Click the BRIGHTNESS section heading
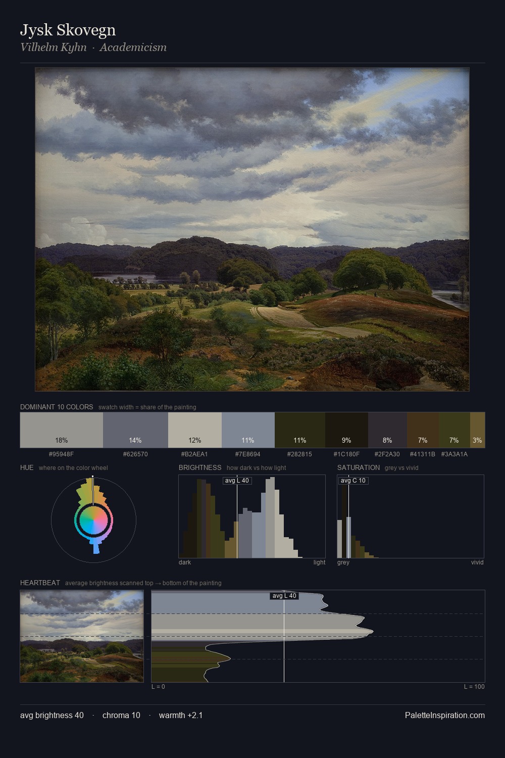The height and width of the screenshot is (758, 505). 200,467
